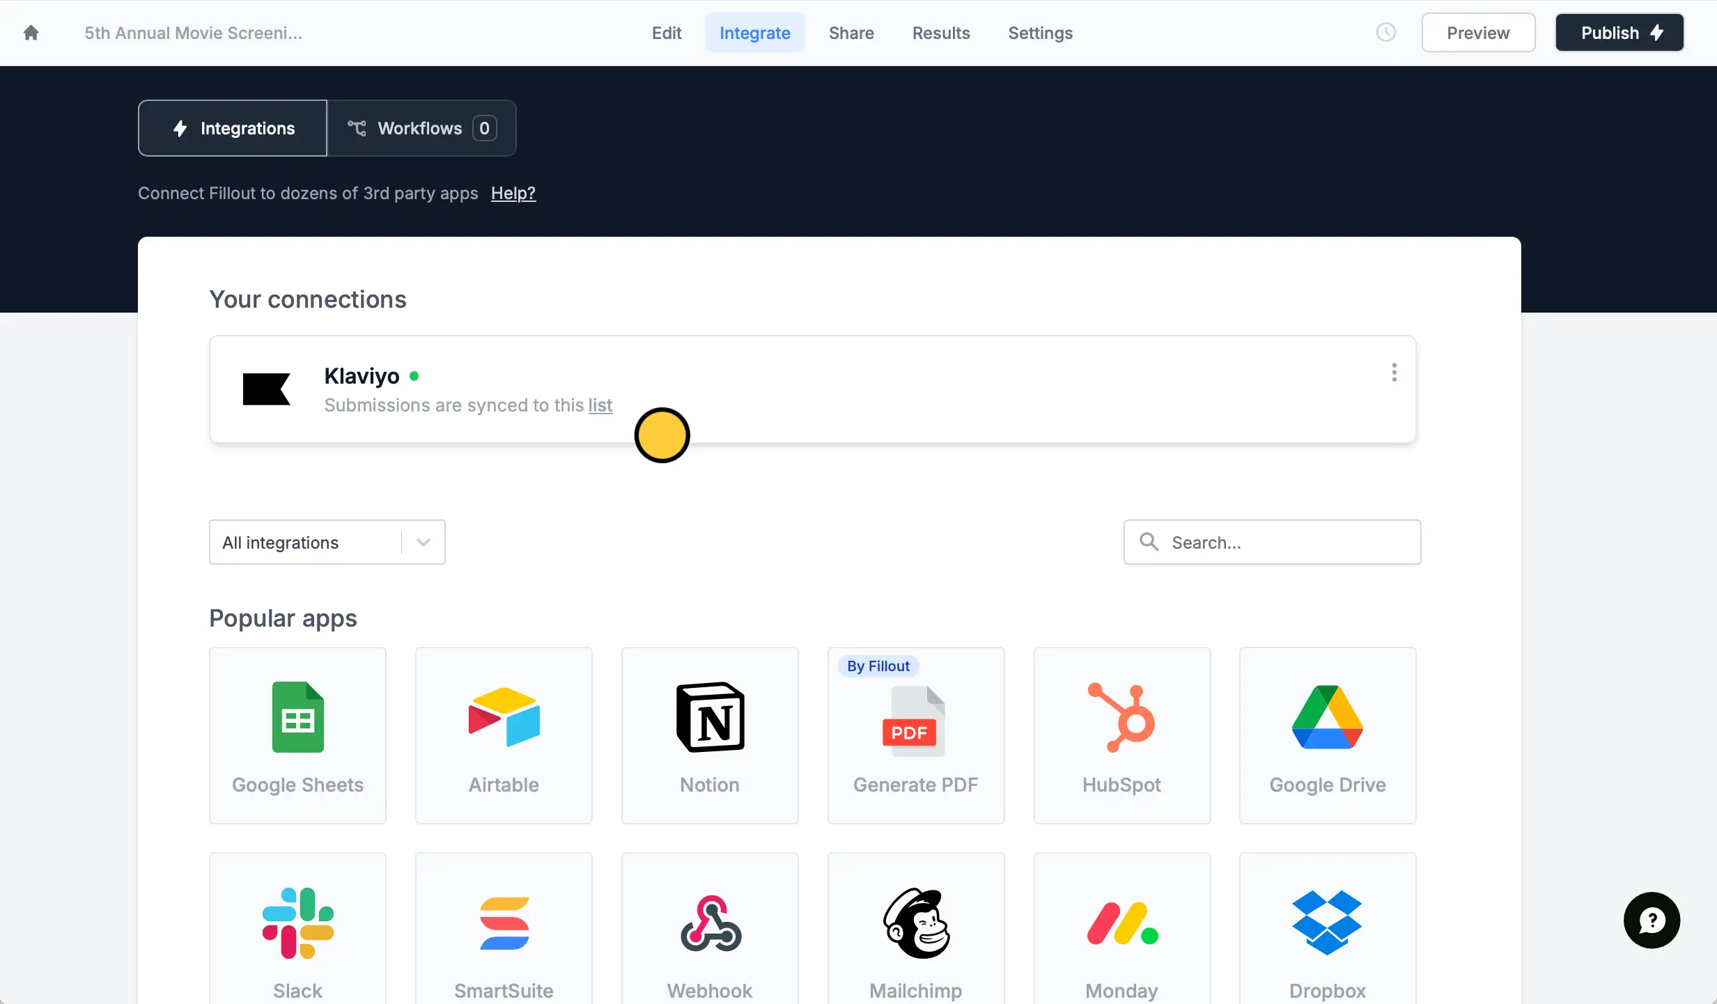Screen dimensions: 1717x1004
Task: Open version history via the clock icon
Action: [x=1386, y=32]
